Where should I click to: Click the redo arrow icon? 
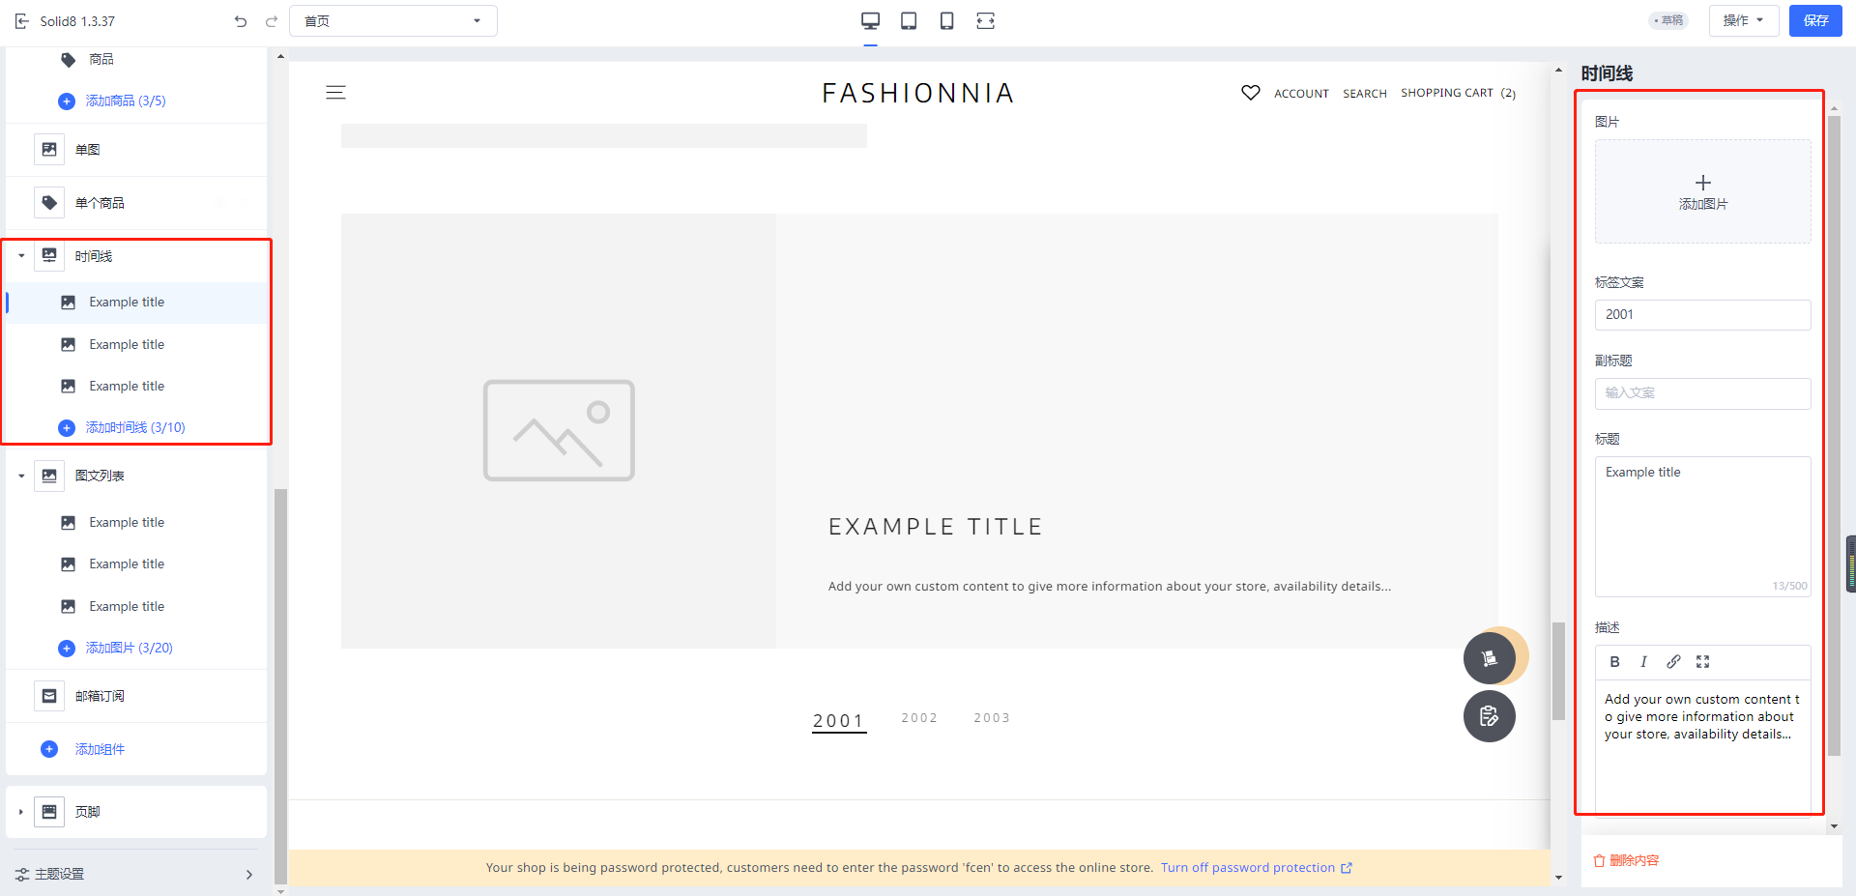[x=272, y=21]
